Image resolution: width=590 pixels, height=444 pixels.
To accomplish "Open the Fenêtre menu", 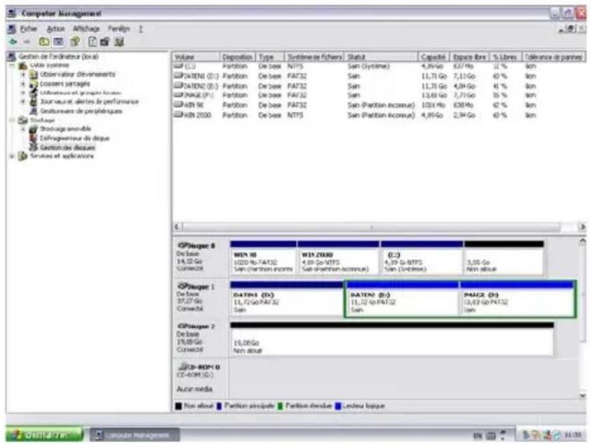I will [x=119, y=29].
